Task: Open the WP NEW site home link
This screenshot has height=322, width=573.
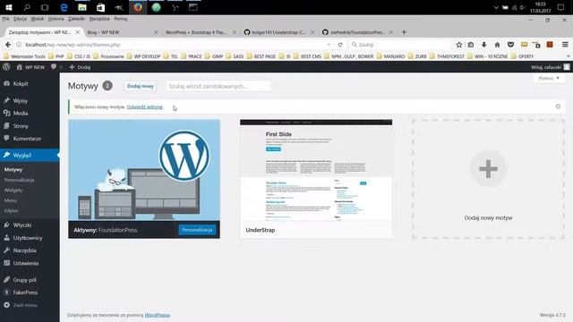Action: point(30,67)
